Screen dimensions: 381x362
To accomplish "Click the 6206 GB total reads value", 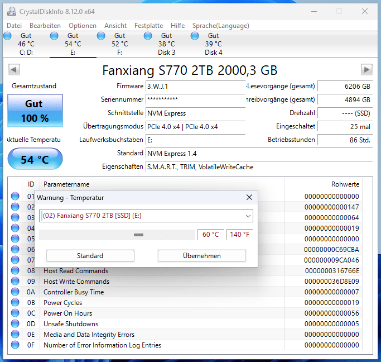I will coord(345,87).
